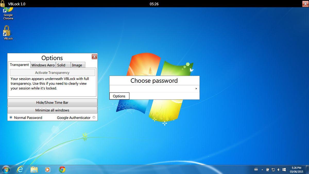Select the VBLock desktop shortcut icon

[x=8, y=33]
